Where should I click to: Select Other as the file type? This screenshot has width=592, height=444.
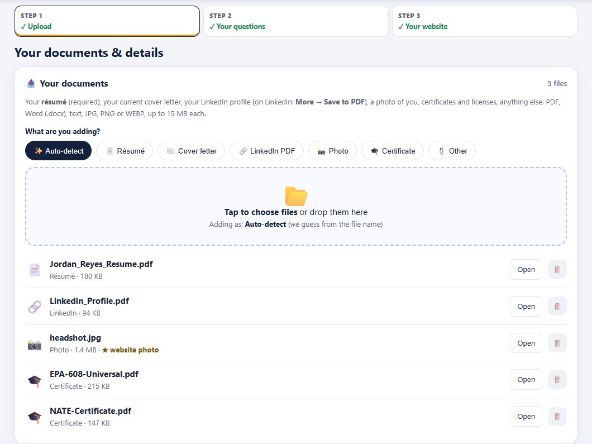pyautogui.click(x=452, y=151)
